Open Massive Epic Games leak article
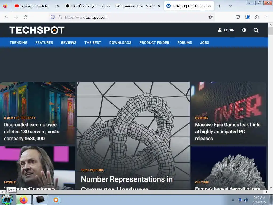The width and height of the screenshot is (273, 205). click(x=228, y=132)
